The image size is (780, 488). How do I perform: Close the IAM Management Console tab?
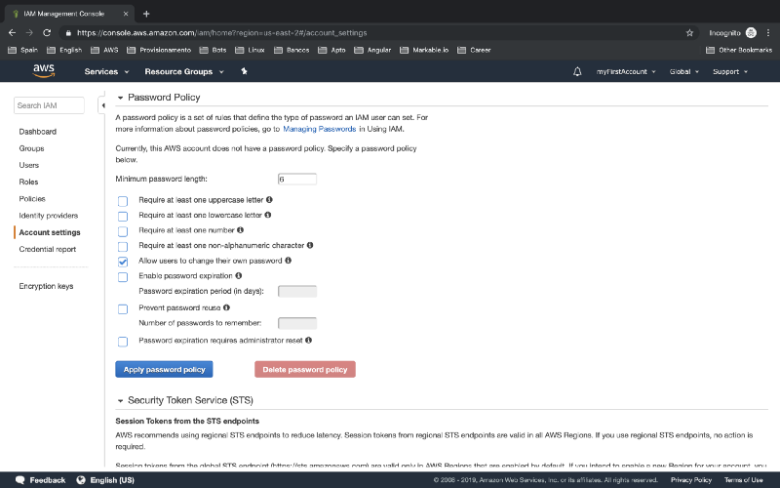pos(126,14)
